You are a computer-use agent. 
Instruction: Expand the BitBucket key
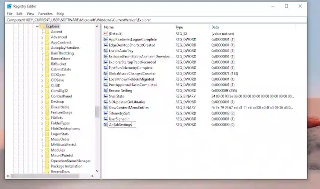point(42,64)
